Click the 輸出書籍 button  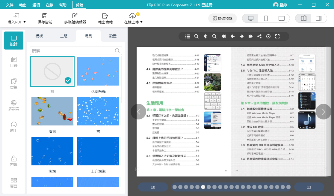click(105, 18)
